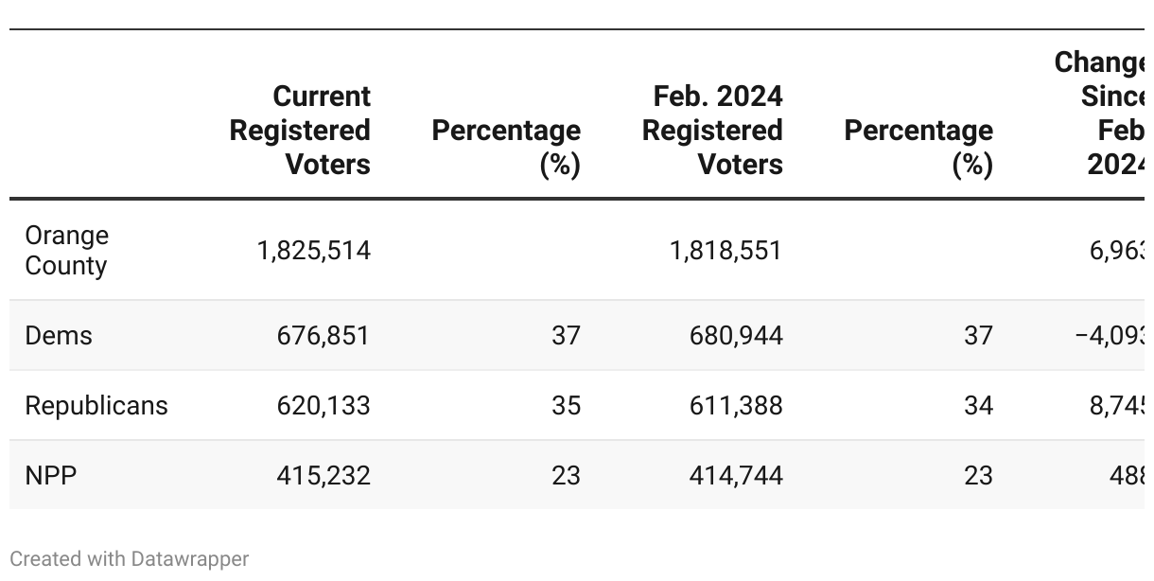1154x581 pixels.
Task: Click the Current Registered Voters column header
Action: [300, 131]
